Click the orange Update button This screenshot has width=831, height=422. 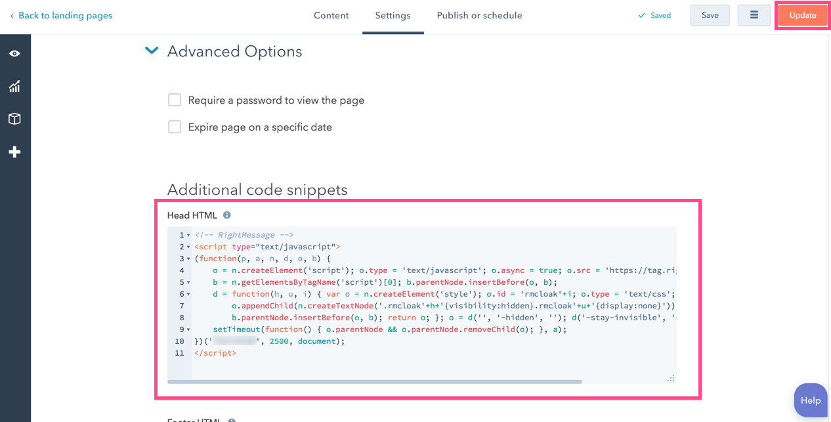(802, 15)
